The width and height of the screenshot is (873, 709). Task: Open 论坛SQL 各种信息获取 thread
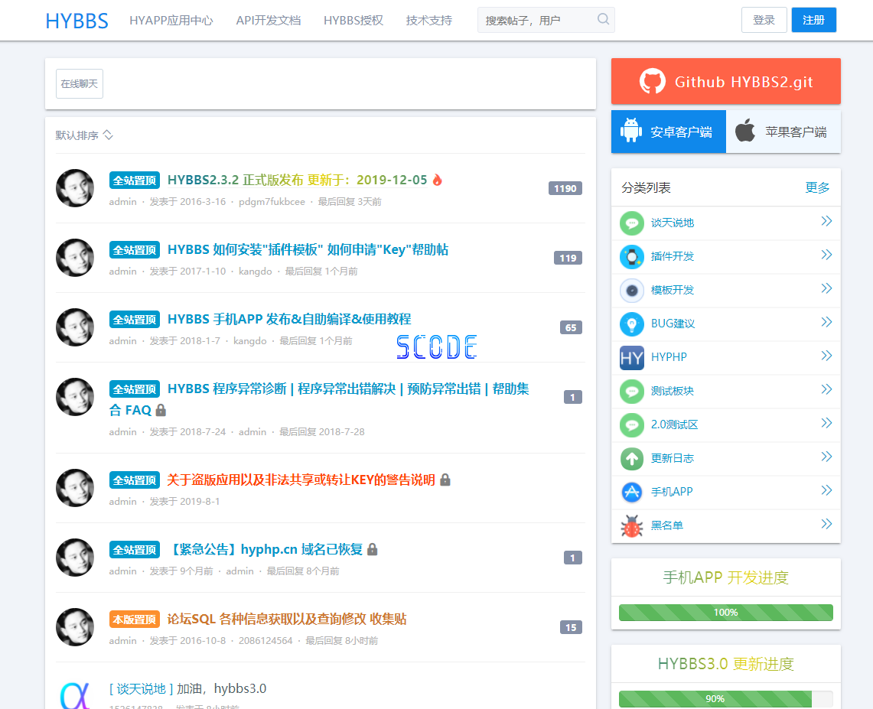coord(287,620)
